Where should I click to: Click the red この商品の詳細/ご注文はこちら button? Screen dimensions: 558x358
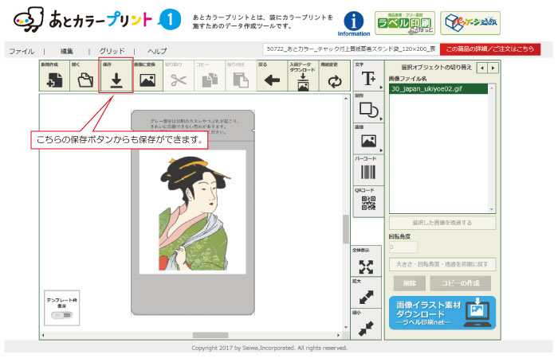click(x=490, y=49)
